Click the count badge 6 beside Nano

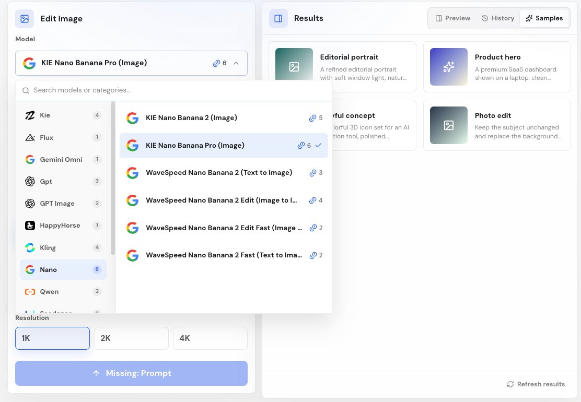[x=97, y=269]
